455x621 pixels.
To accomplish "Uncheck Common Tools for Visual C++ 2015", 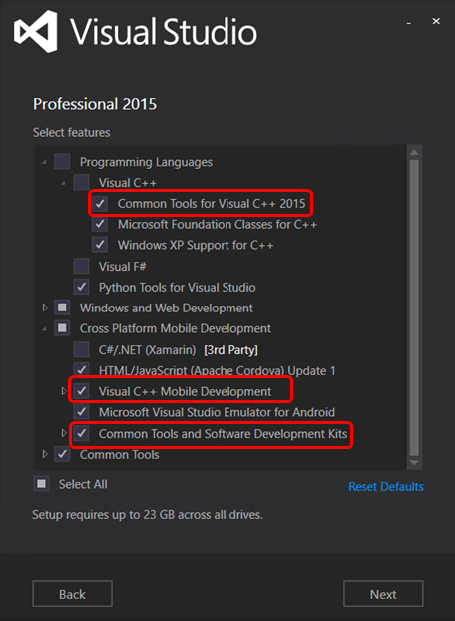I will pos(100,203).
